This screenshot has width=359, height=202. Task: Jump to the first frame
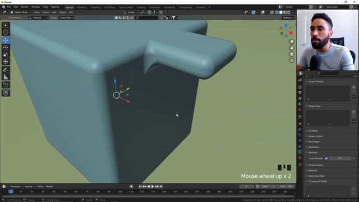[140, 186]
